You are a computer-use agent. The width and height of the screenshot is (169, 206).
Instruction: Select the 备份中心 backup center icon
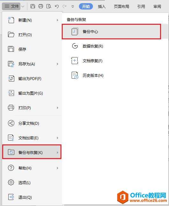pos(75,31)
